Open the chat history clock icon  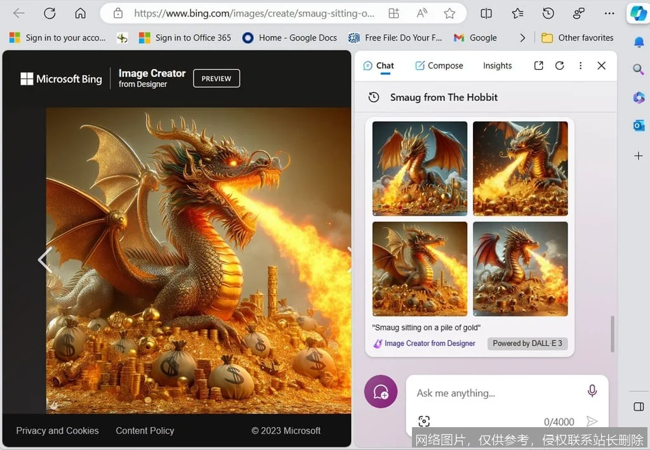pos(374,97)
